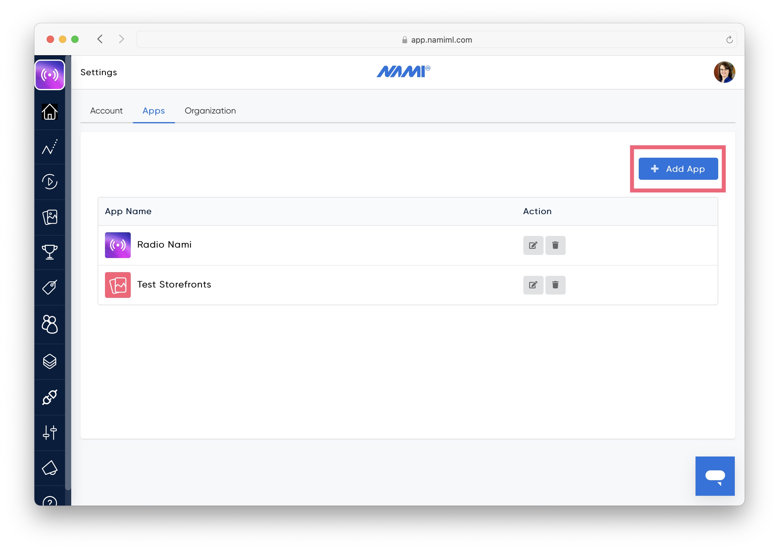Switch to the Organization tab

coord(210,111)
